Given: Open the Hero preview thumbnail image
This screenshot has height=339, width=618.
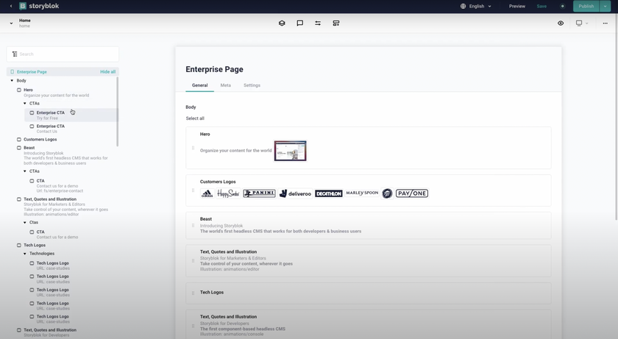Looking at the screenshot, I should click(290, 151).
